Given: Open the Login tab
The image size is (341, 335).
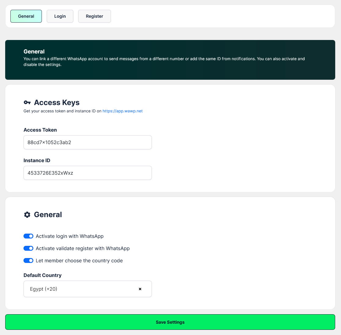Looking at the screenshot, I should [x=60, y=16].
